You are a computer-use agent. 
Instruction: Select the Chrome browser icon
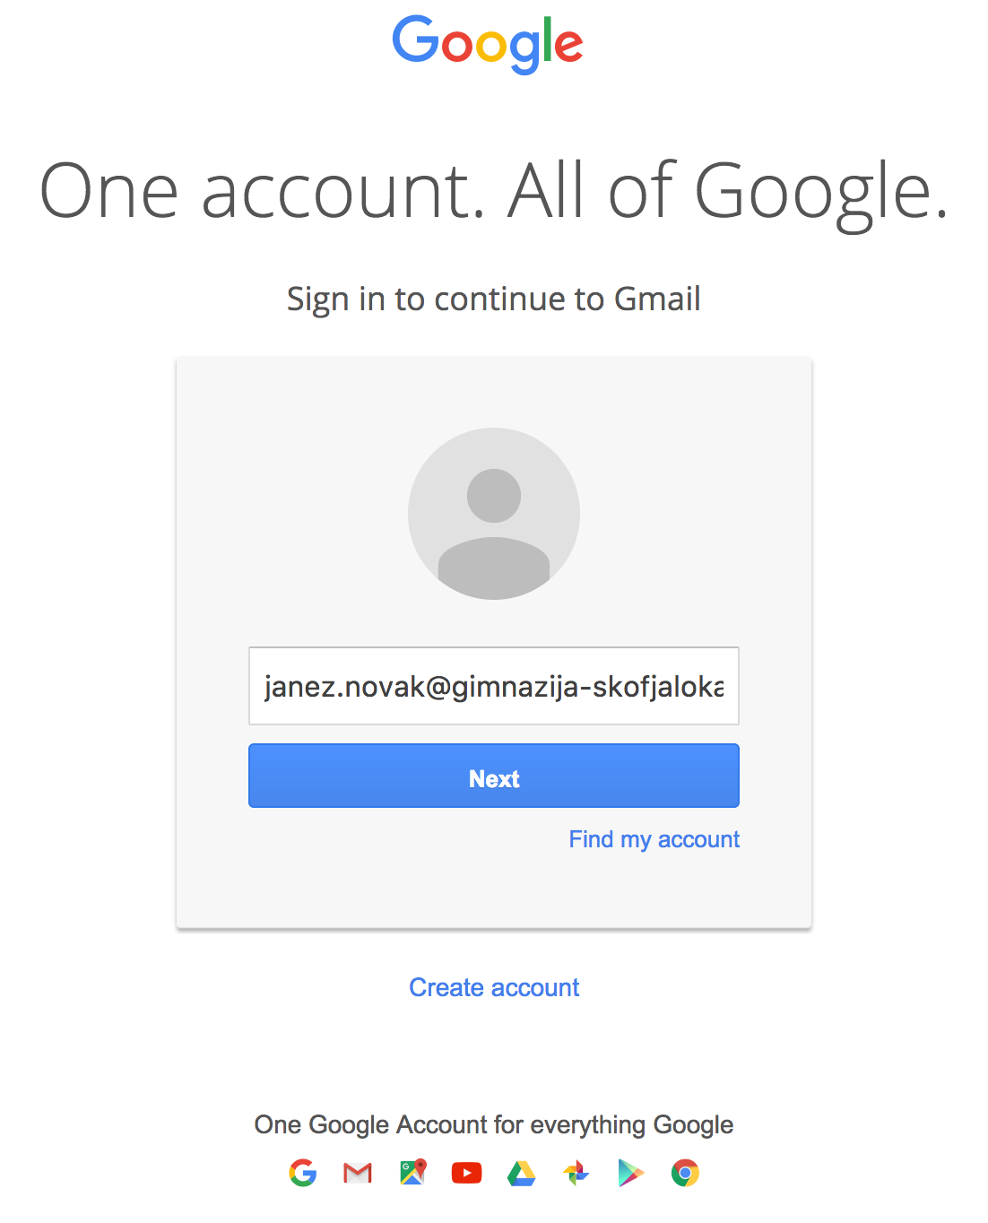pyautogui.click(x=685, y=1173)
